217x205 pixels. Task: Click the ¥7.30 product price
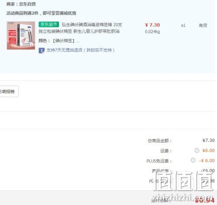pos(152,25)
